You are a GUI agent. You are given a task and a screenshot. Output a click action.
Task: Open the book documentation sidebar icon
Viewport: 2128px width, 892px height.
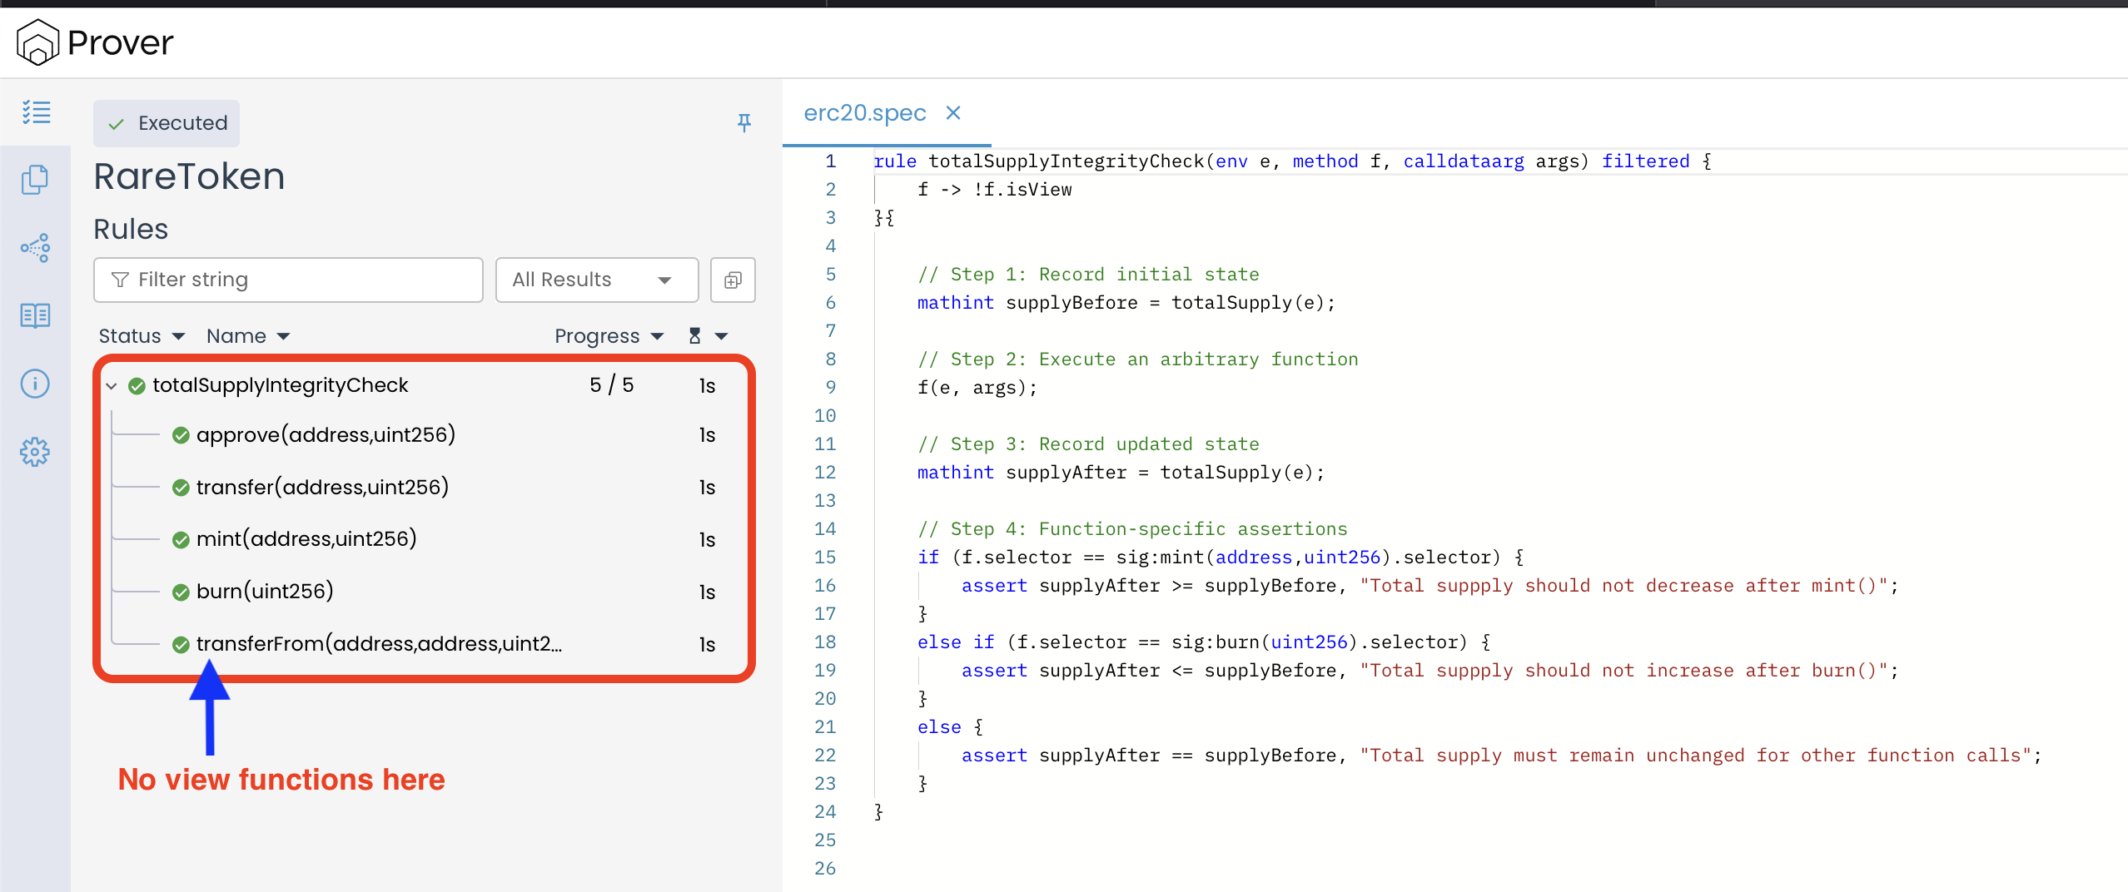pyautogui.click(x=35, y=315)
